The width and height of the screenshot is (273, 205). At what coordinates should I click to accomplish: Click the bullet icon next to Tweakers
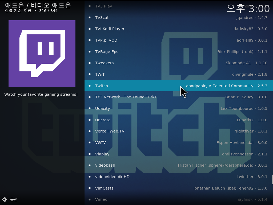pos(90,63)
